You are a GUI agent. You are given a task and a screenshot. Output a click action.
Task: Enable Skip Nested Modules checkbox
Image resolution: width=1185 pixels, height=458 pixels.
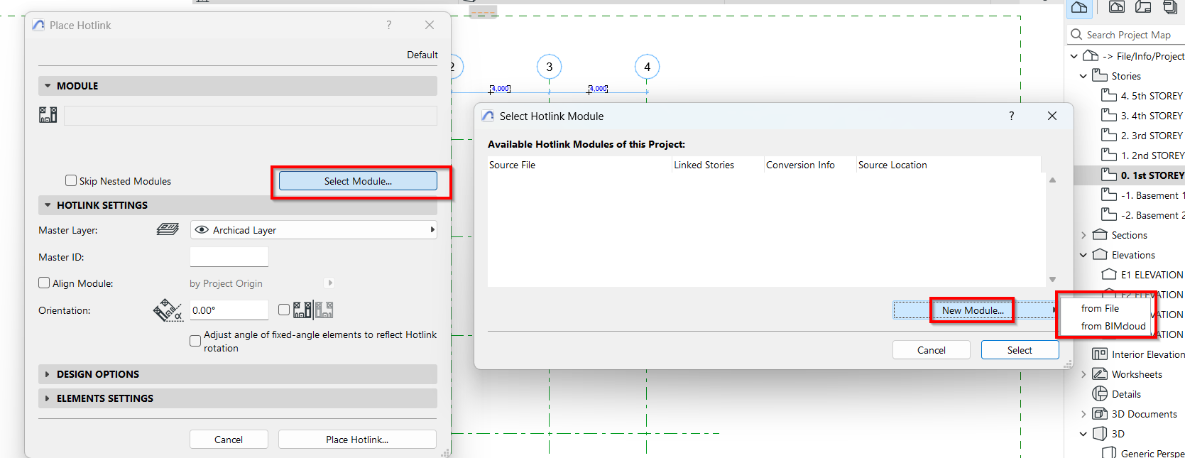pos(71,180)
